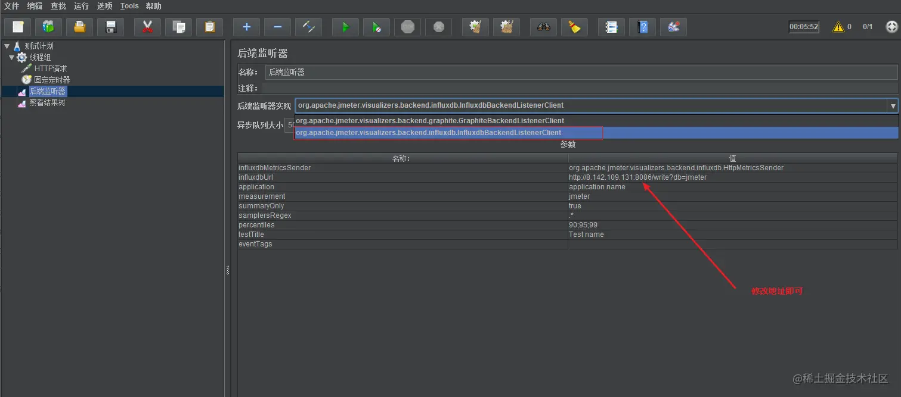Viewport: 901px width, 397px height.
Task: Collapse the 线程组 tree node arrow
Action: [11, 57]
